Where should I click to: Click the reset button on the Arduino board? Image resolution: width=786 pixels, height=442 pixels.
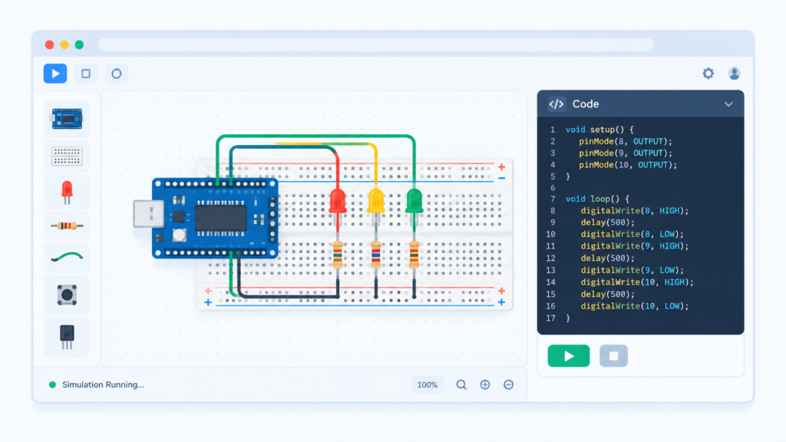point(179,235)
